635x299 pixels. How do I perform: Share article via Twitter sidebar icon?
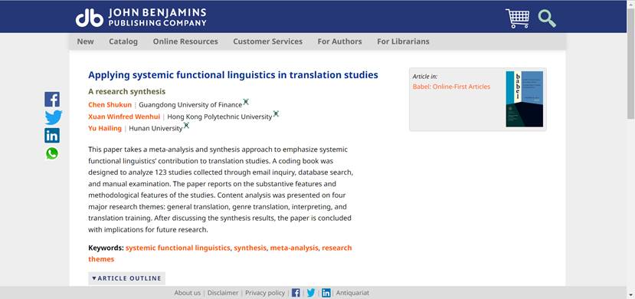click(53, 117)
